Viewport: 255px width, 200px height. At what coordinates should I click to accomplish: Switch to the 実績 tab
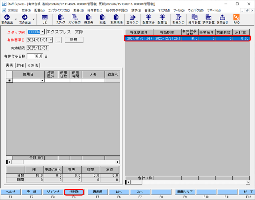(x=10, y=65)
